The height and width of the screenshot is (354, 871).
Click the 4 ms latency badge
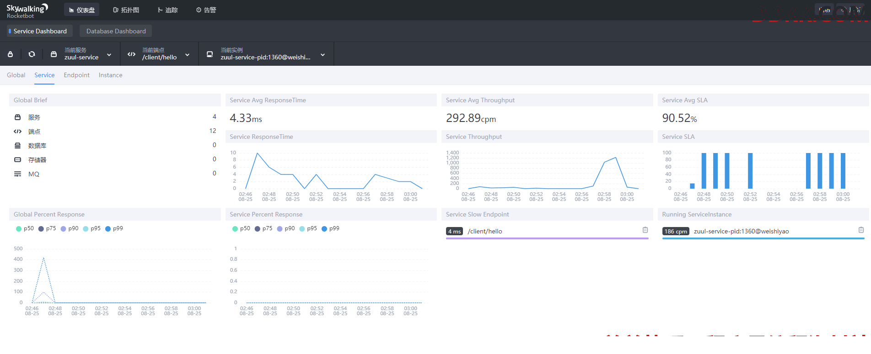click(x=454, y=232)
